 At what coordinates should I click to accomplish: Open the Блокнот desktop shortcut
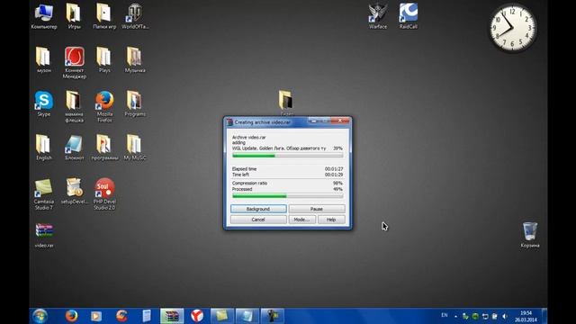tap(74, 148)
